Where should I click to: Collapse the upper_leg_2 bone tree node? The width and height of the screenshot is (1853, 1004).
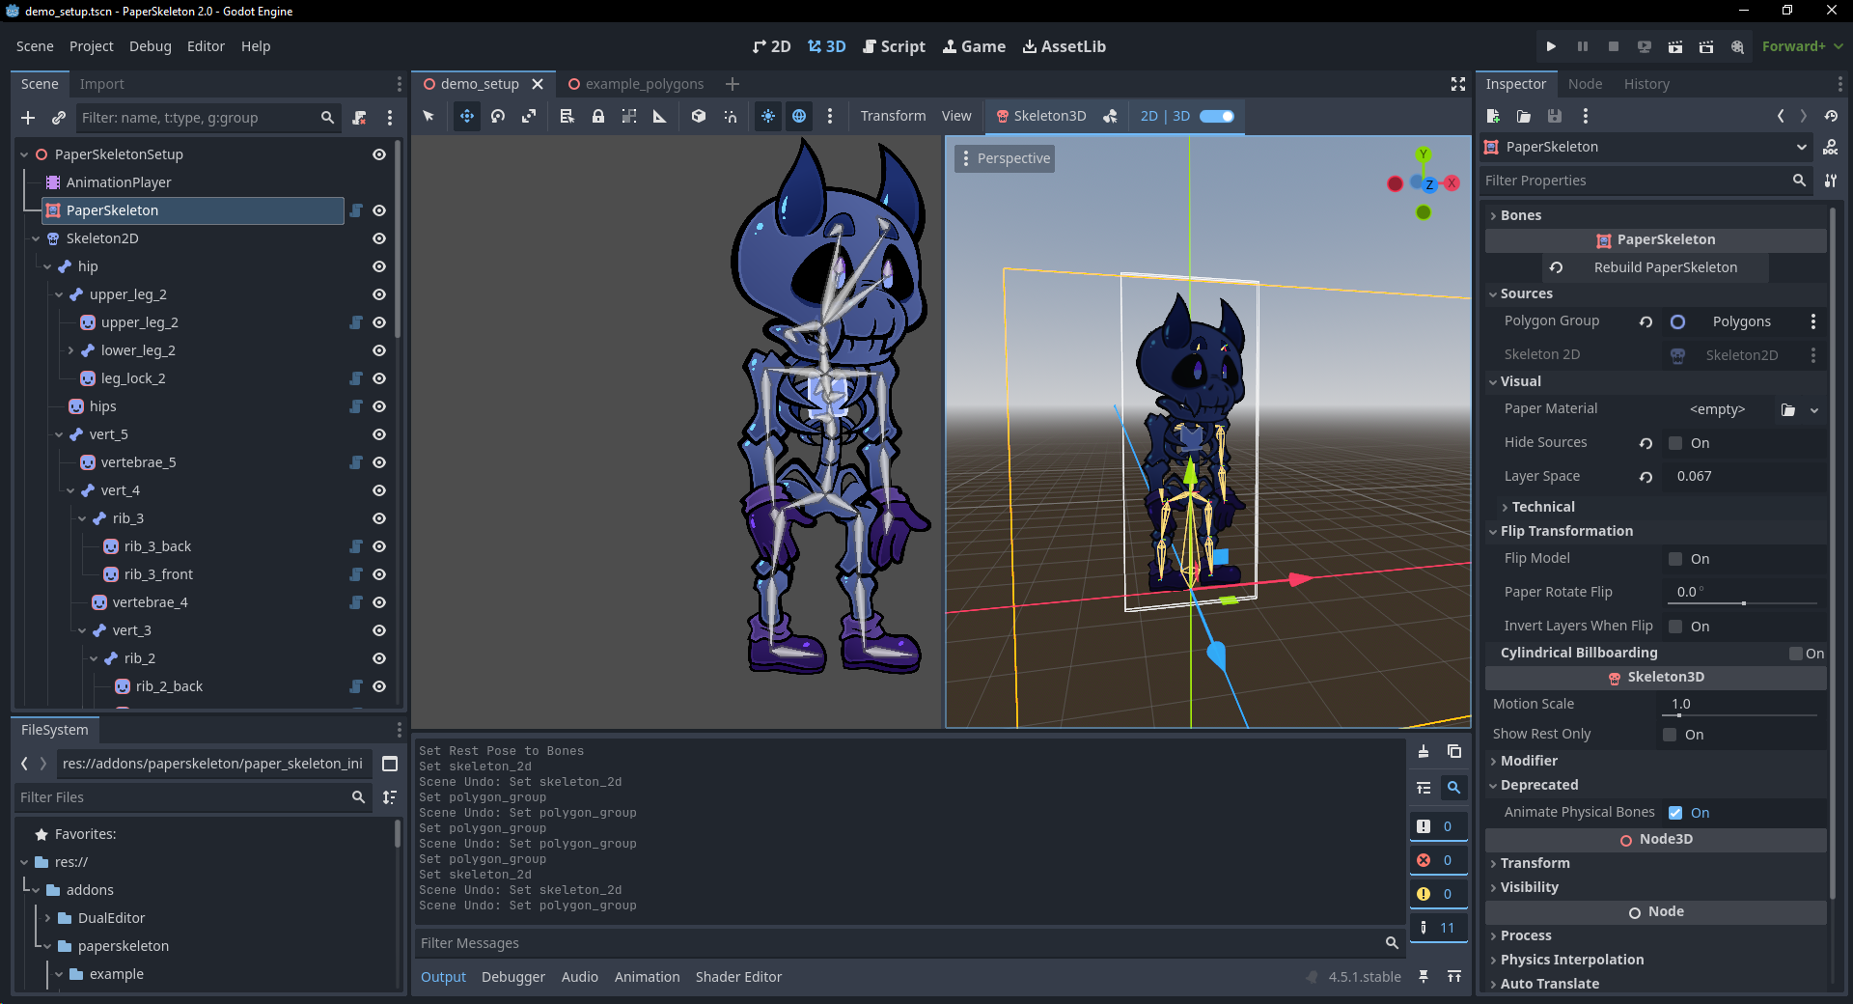pos(59,294)
